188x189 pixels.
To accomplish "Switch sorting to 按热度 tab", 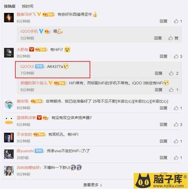I will (x=10, y=6).
